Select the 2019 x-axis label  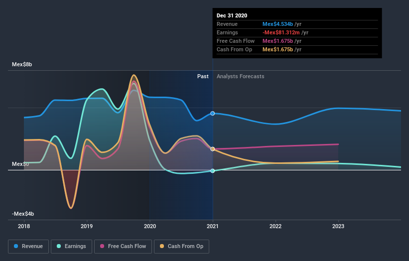[x=87, y=226]
